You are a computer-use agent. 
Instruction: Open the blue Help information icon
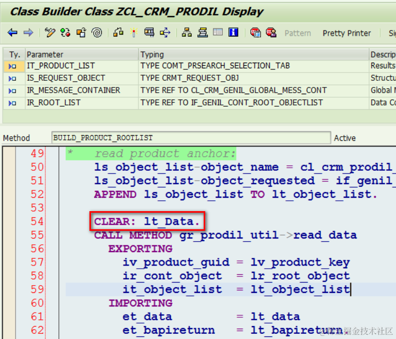[x=233, y=33]
